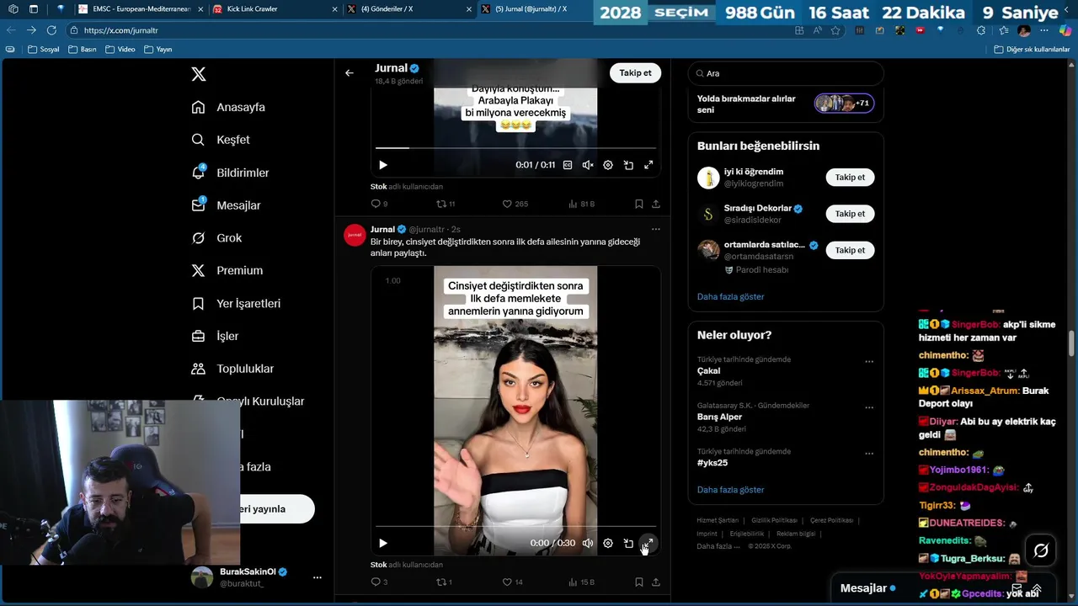
Task: Open options for Barış Alper trend
Action: point(869,407)
